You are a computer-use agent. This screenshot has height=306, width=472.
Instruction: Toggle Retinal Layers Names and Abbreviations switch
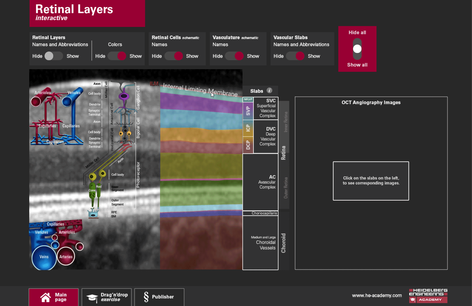tap(54, 56)
